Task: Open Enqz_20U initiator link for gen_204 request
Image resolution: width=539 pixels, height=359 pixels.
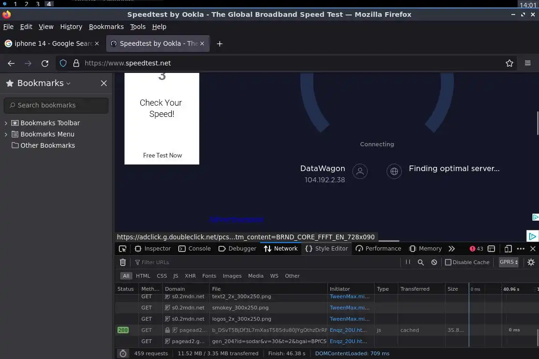Action: [x=348, y=342]
